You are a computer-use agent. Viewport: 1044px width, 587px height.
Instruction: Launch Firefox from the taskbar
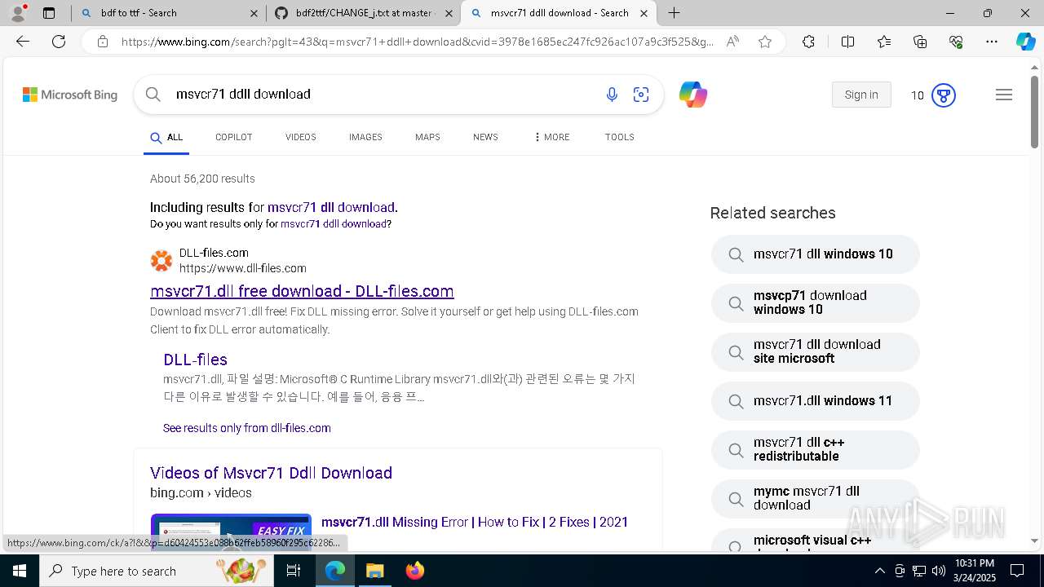[x=414, y=571]
